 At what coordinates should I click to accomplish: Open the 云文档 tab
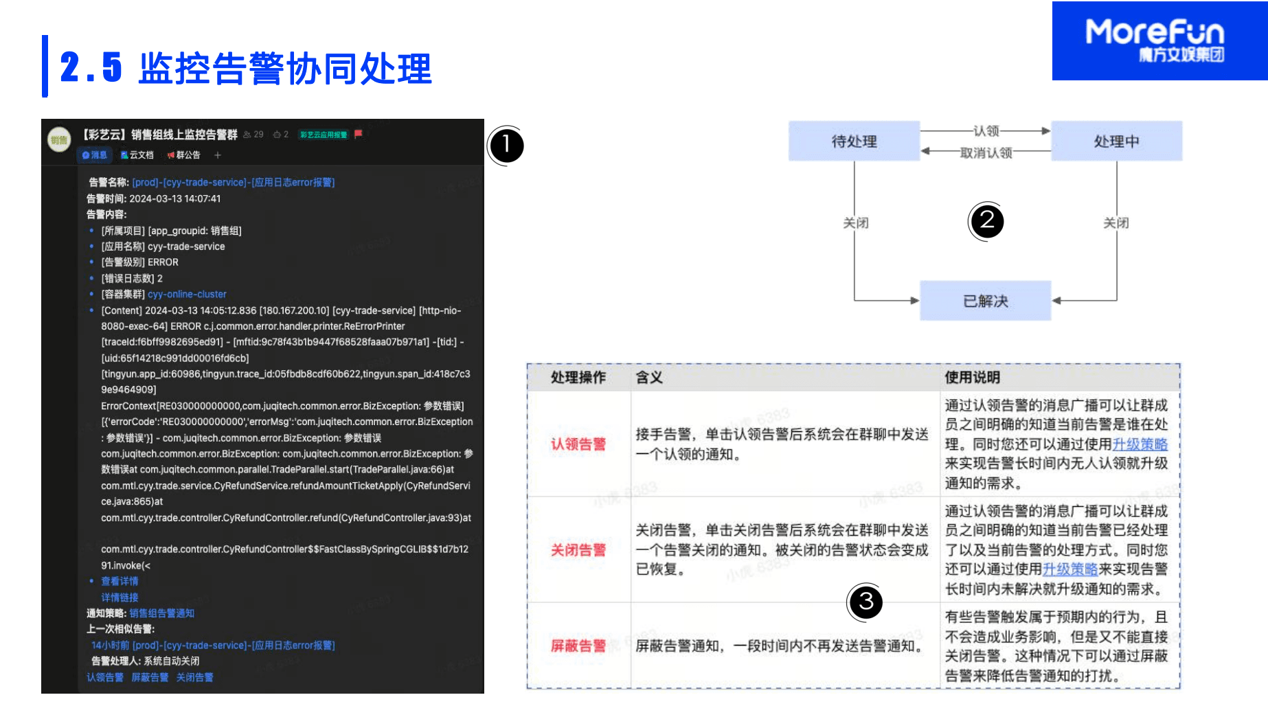pos(137,155)
